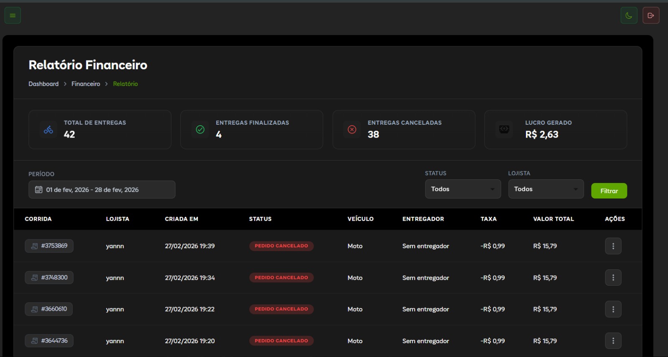668x357 pixels.
Task: Click Pedido Cancelado status of order #3748300
Action: point(281,278)
